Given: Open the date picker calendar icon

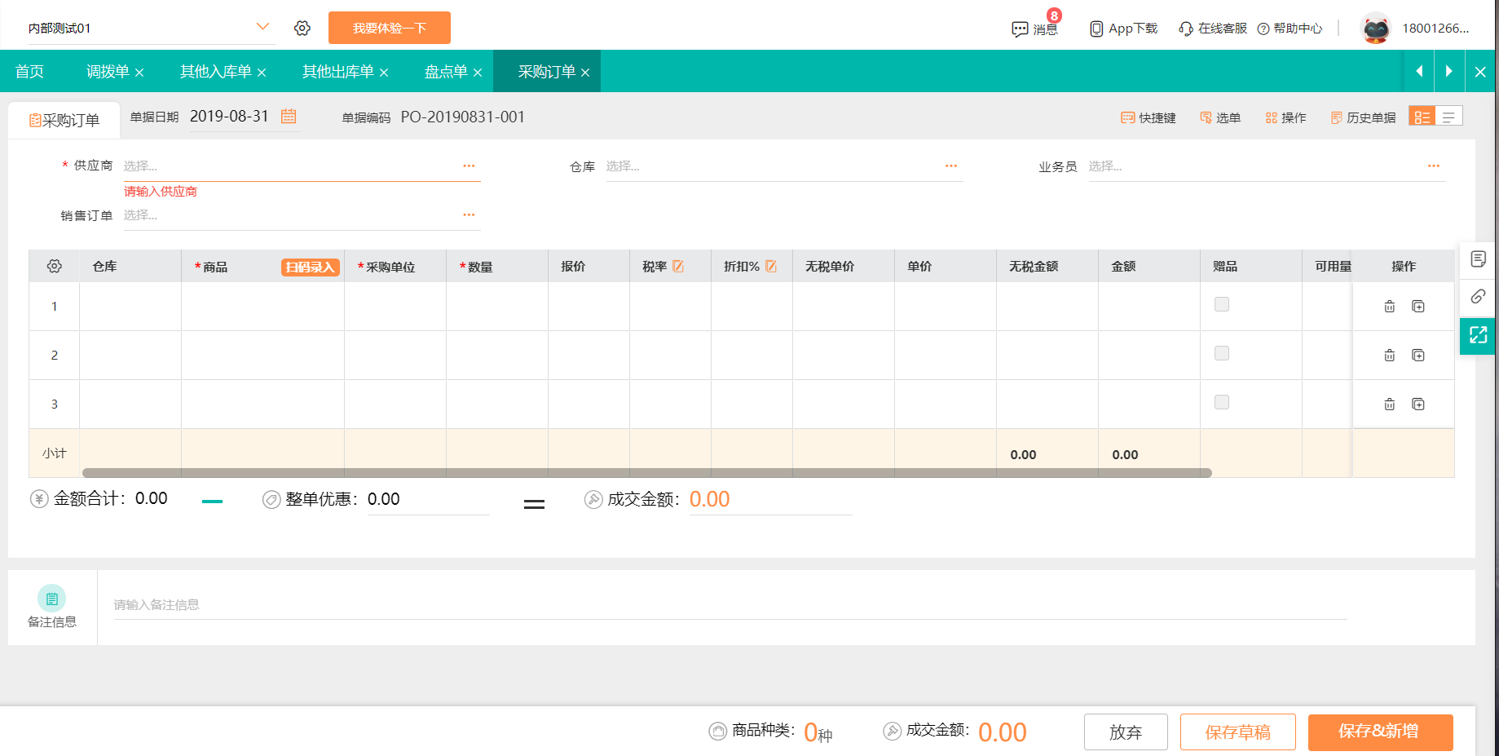Looking at the screenshot, I should [x=289, y=117].
